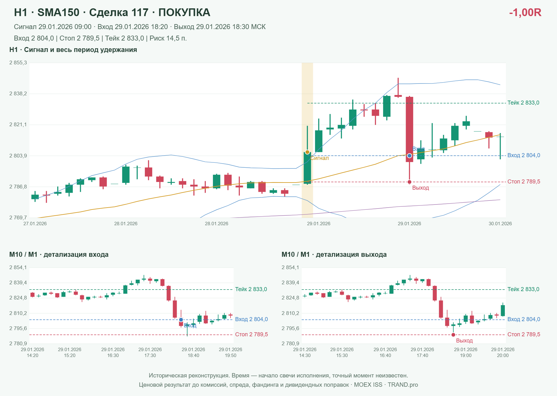
Task: Click the 2 786,8 axis value on H1 chart
Action: 18,187
